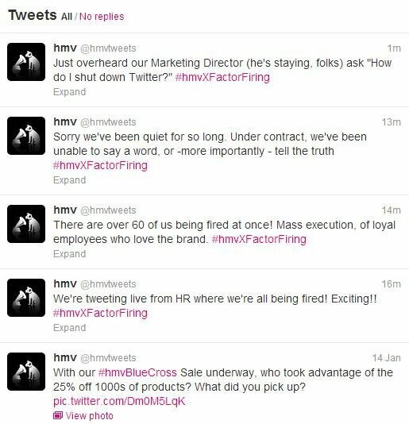This screenshot has width=409, height=424.
Task: Open #hmvXFactorFiring hashtag in the 1m tweet
Action: coord(222,77)
